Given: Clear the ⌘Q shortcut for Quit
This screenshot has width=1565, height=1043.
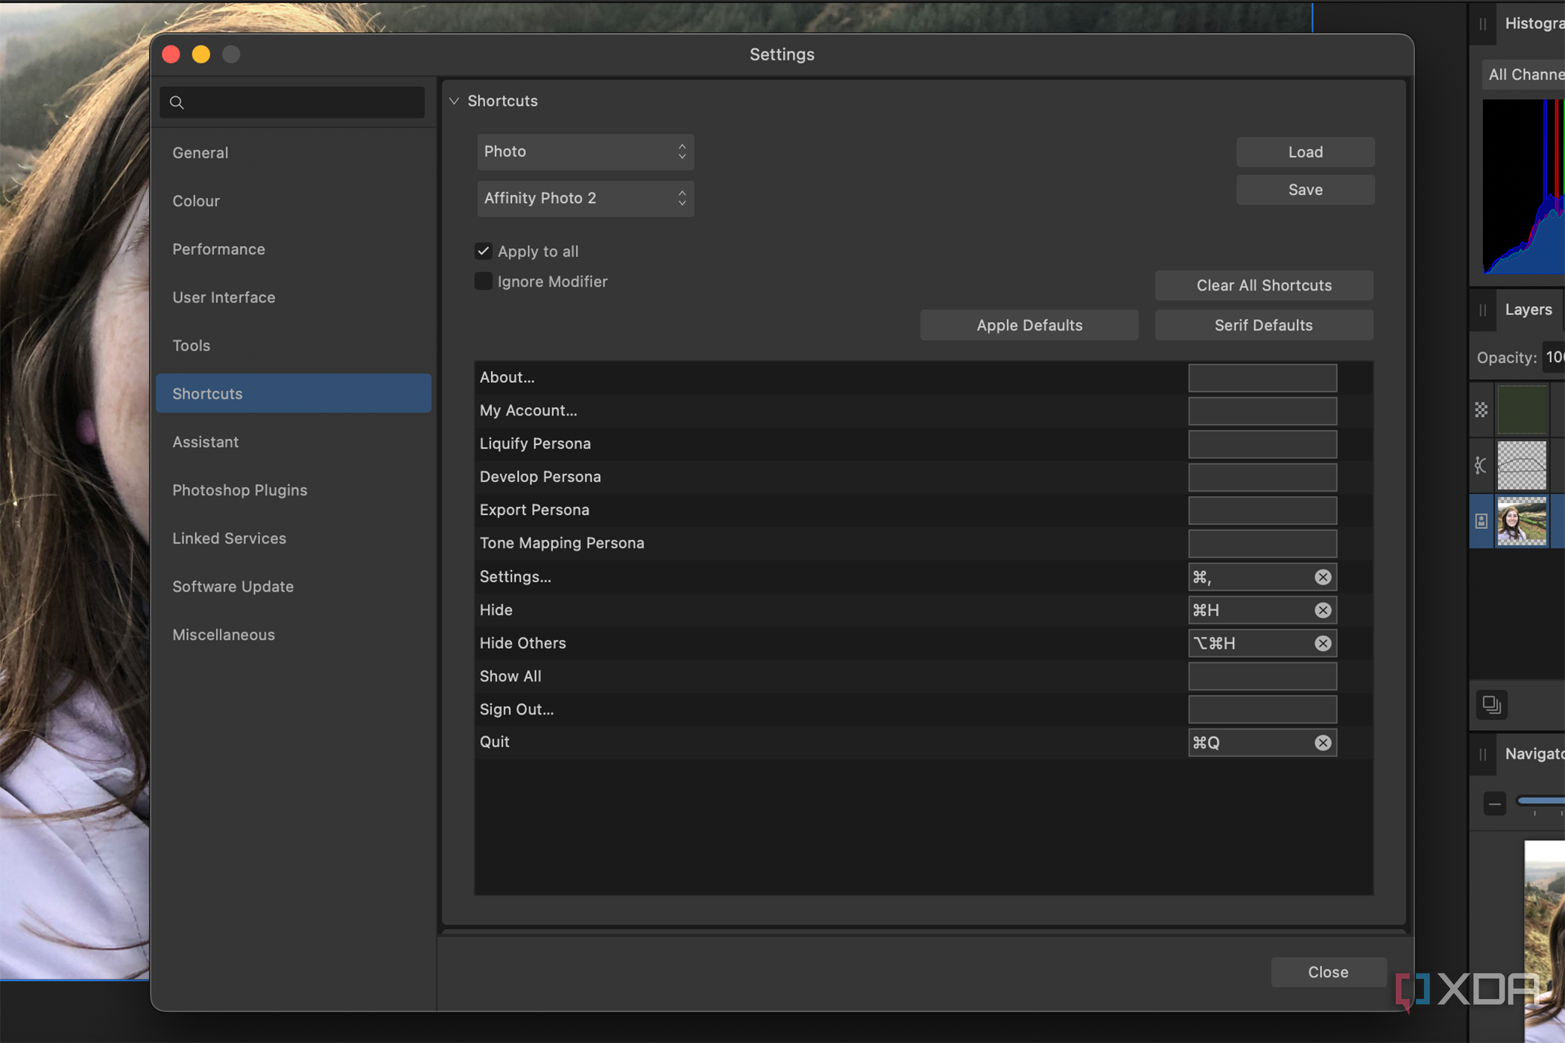Looking at the screenshot, I should click(x=1323, y=742).
